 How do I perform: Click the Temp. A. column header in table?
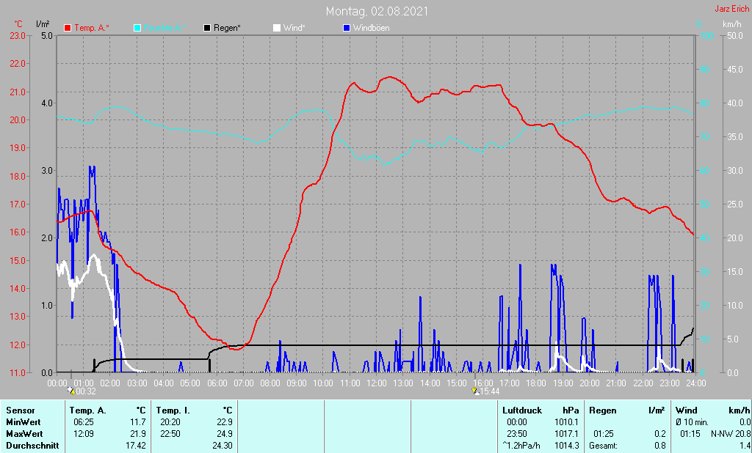click(x=88, y=410)
